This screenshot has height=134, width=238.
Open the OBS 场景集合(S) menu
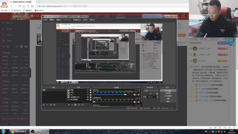pyautogui.click(x=77, y=20)
